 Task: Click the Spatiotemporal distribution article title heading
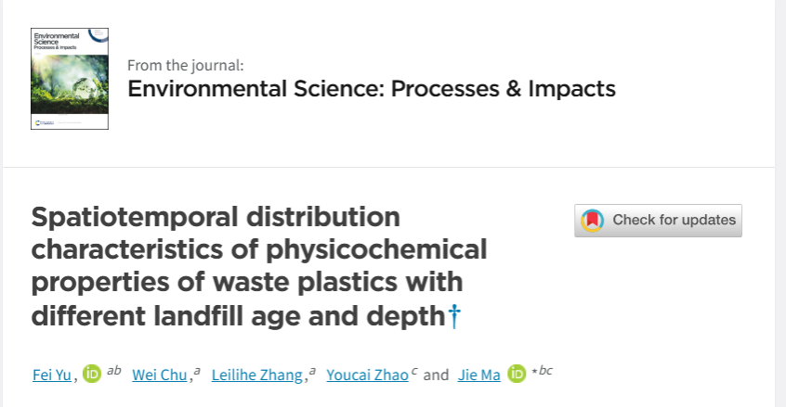[258, 267]
